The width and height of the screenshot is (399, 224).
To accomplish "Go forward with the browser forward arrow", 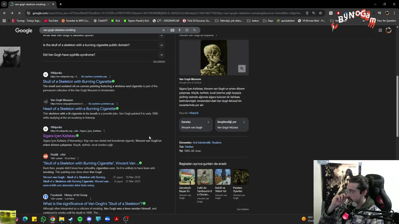I will pyautogui.click(x=12, y=13).
